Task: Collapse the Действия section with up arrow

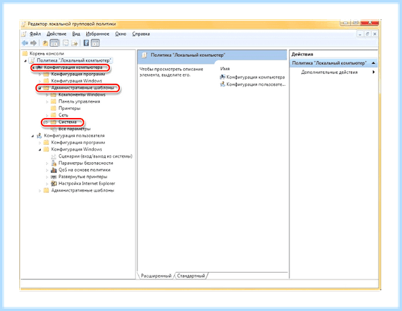Action: click(x=373, y=63)
